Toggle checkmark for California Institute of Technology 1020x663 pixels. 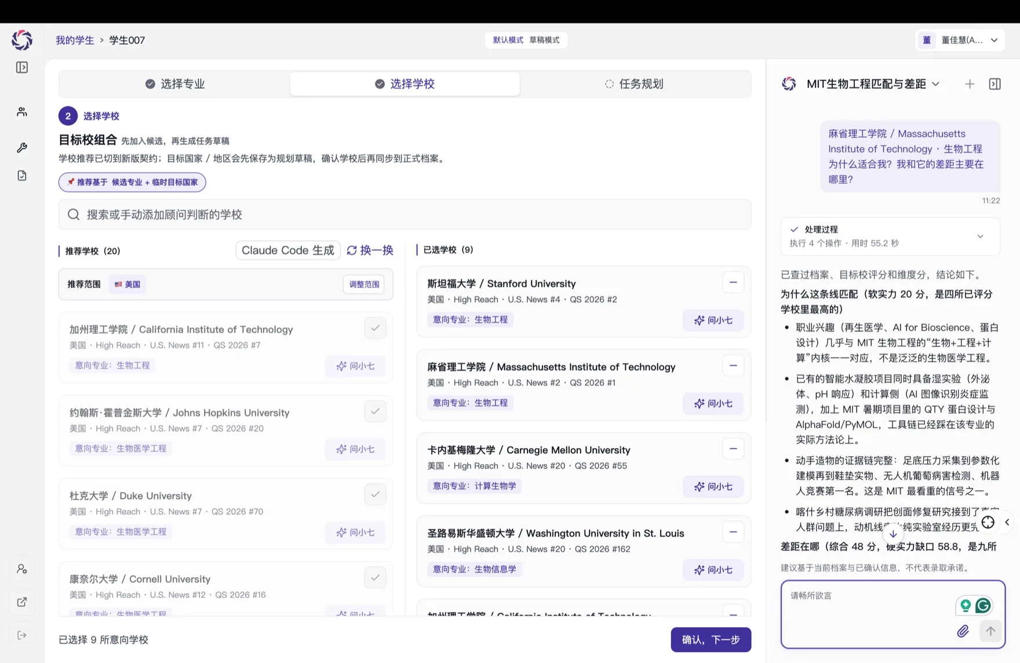tap(376, 328)
